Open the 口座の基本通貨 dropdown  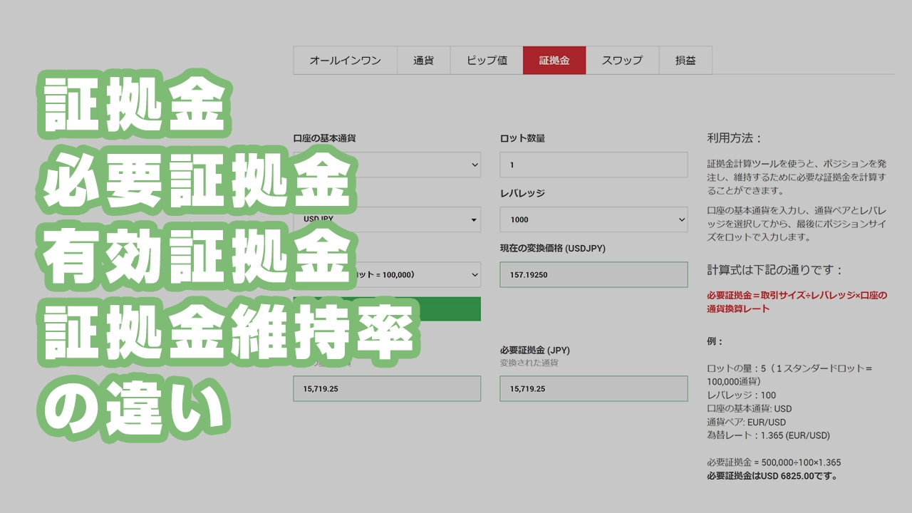coord(387,165)
